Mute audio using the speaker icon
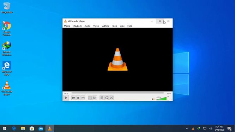This screenshot has height=132, width=235. click(x=153, y=99)
